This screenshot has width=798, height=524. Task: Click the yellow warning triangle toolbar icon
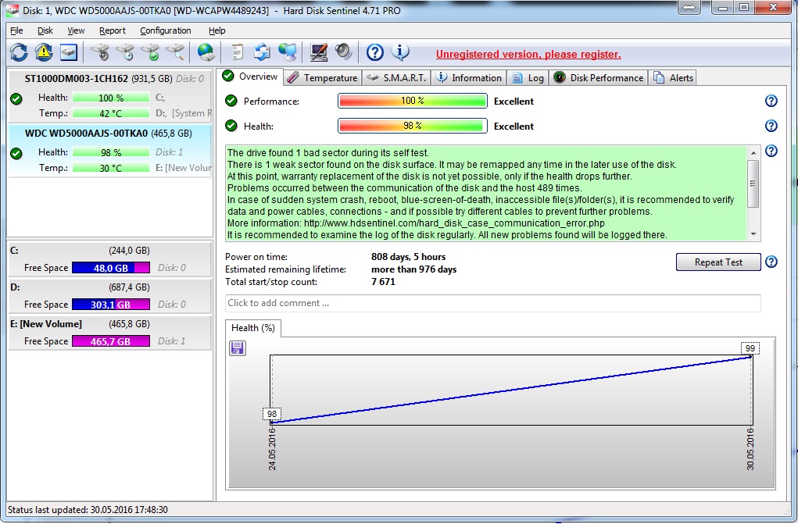point(44,52)
